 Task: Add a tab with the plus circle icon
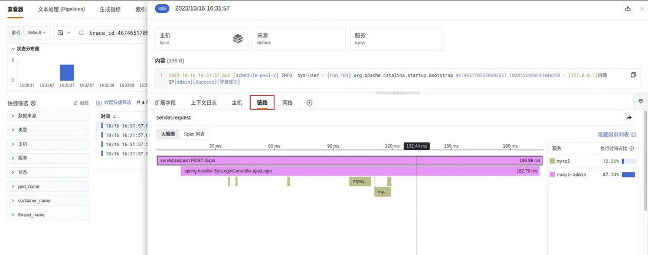[x=309, y=102]
